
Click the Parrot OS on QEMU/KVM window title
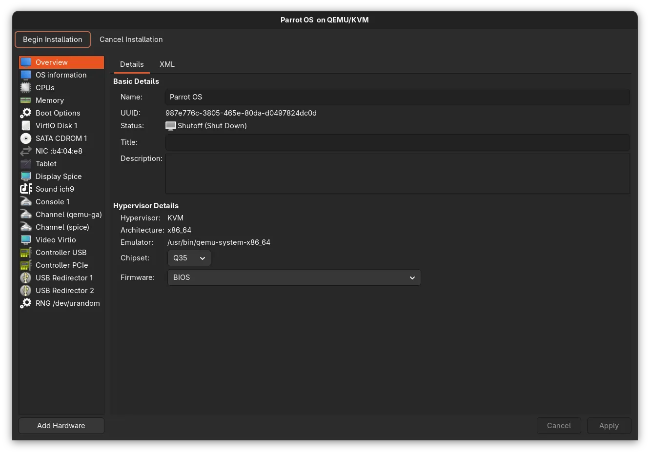click(325, 20)
